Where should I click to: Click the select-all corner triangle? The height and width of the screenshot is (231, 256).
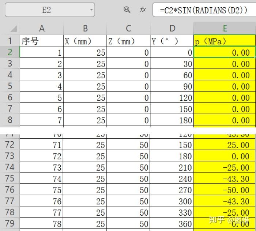tap(14, 29)
